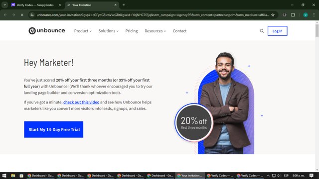Click the browser forward arrow
This screenshot has width=319, height=179.
tap(13, 15)
